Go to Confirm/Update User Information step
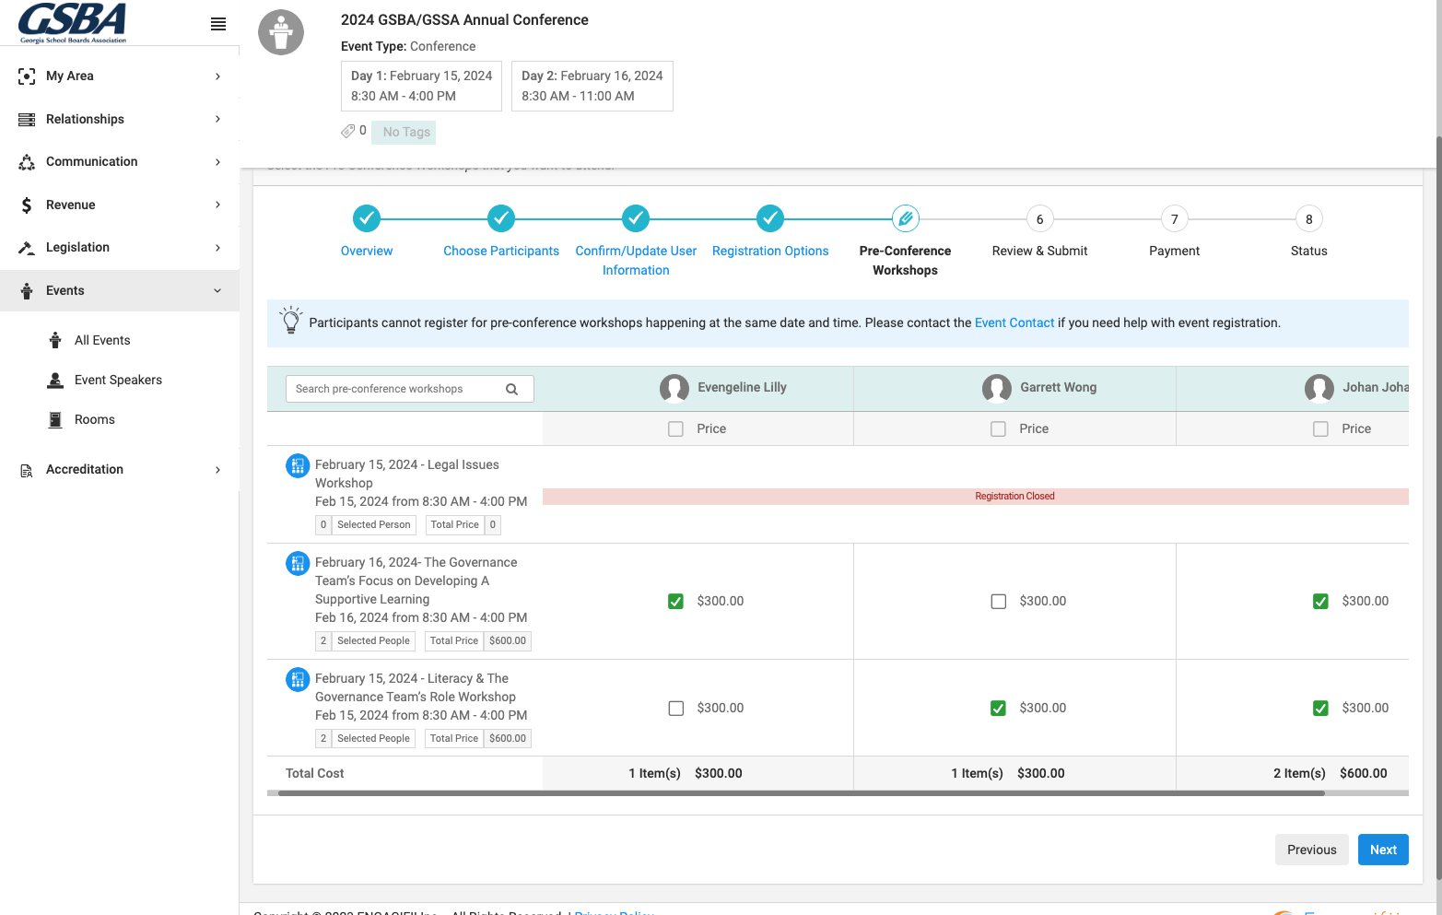 point(636,261)
